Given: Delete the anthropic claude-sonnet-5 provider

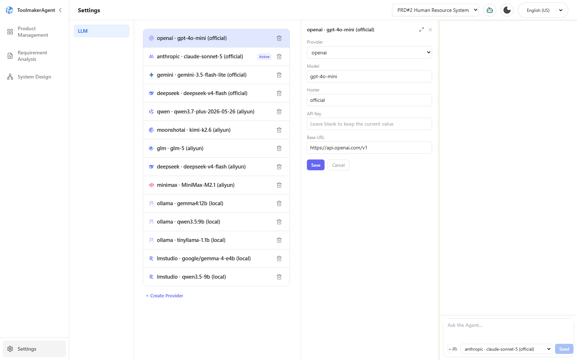Looking at the screenshot, I should 279,57.
